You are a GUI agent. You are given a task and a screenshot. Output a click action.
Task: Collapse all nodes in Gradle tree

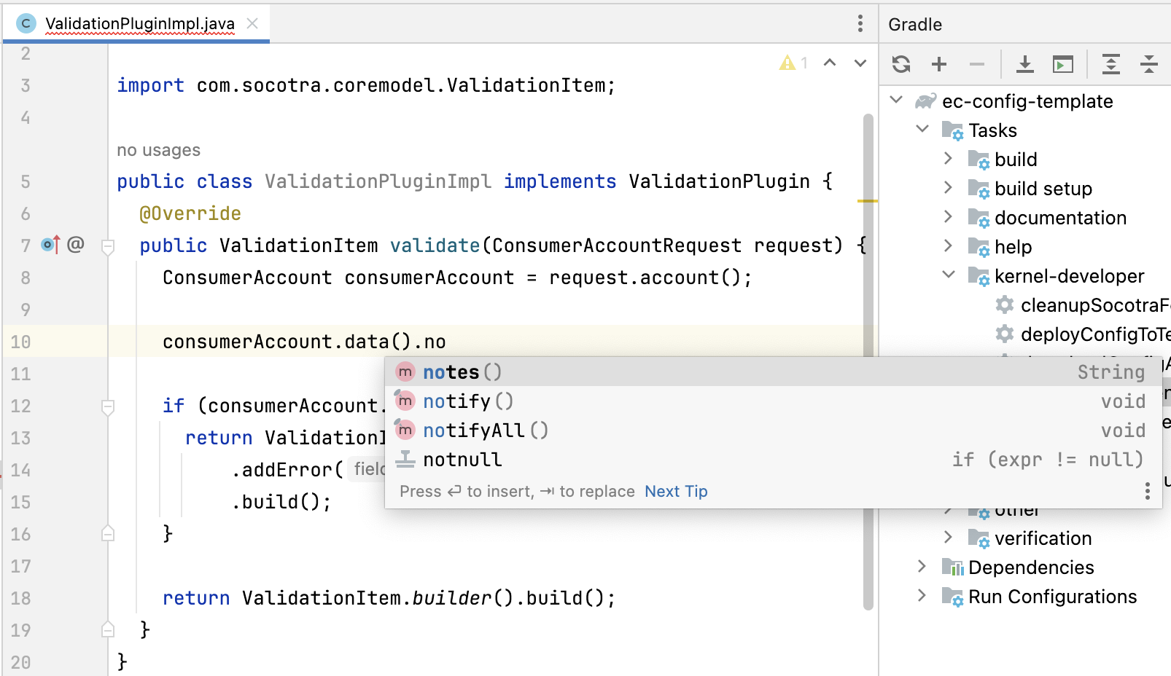click(1149, 64)
